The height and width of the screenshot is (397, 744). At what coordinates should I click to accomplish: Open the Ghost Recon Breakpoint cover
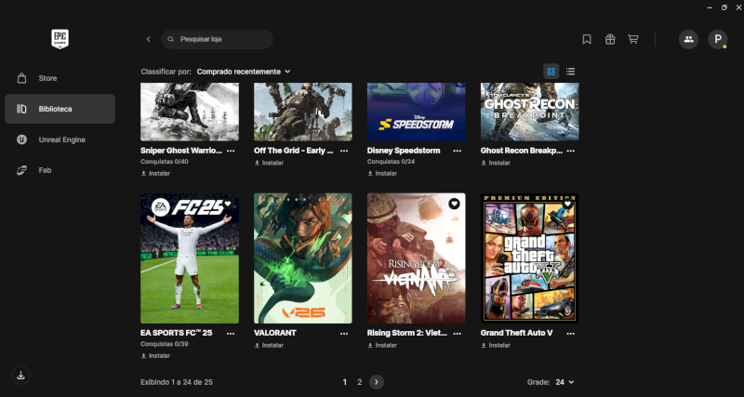tap(529, 112)
